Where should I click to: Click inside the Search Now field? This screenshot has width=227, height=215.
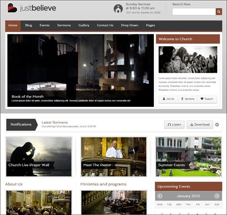point(194,11)
